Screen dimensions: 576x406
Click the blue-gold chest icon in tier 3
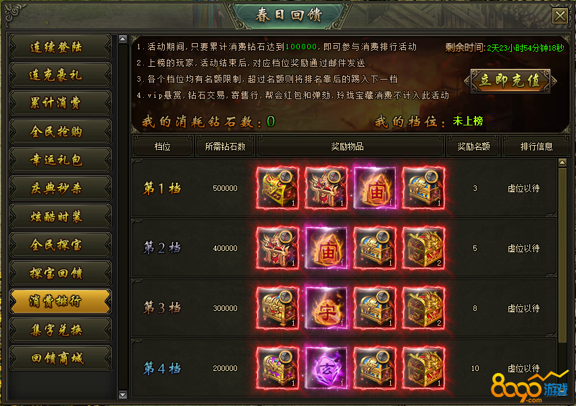[x=375, y=308]
